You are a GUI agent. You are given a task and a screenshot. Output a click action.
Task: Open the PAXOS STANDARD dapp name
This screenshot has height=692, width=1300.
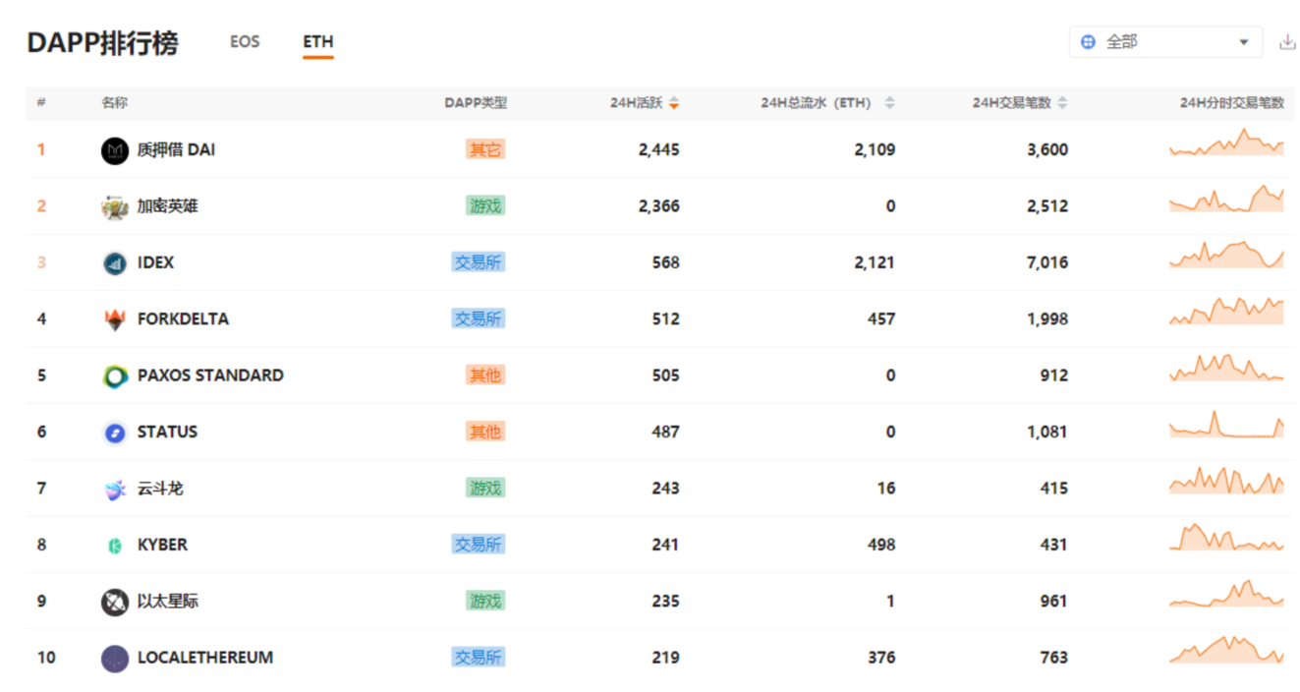point(210,375)
